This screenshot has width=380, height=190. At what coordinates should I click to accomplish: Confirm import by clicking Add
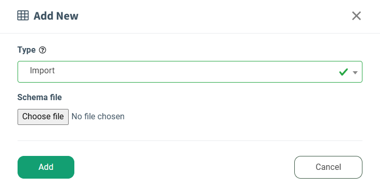tap(46, 167)
